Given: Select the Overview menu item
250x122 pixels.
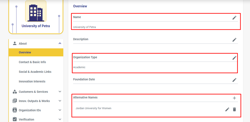Looking at the screenshot, I should pyautogui.click(x=25, y=53).
